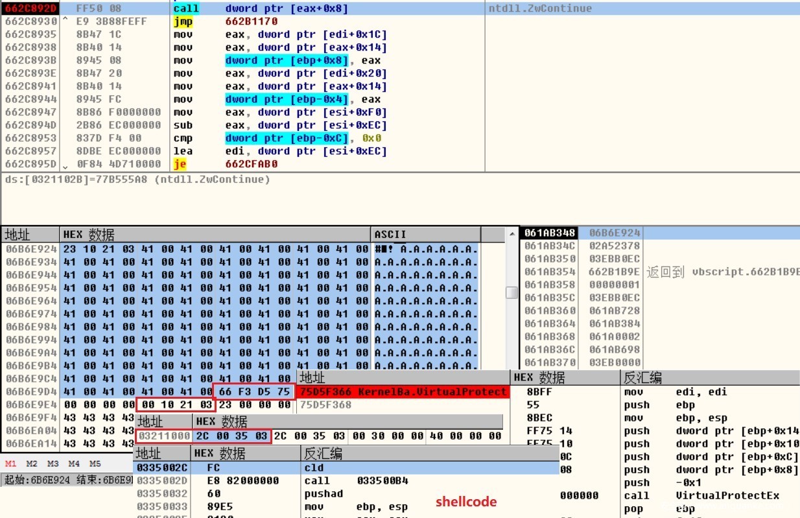Switch to the M3 memory tab
The height and width of the screenshot is (518, 800).
coord(53,464)
